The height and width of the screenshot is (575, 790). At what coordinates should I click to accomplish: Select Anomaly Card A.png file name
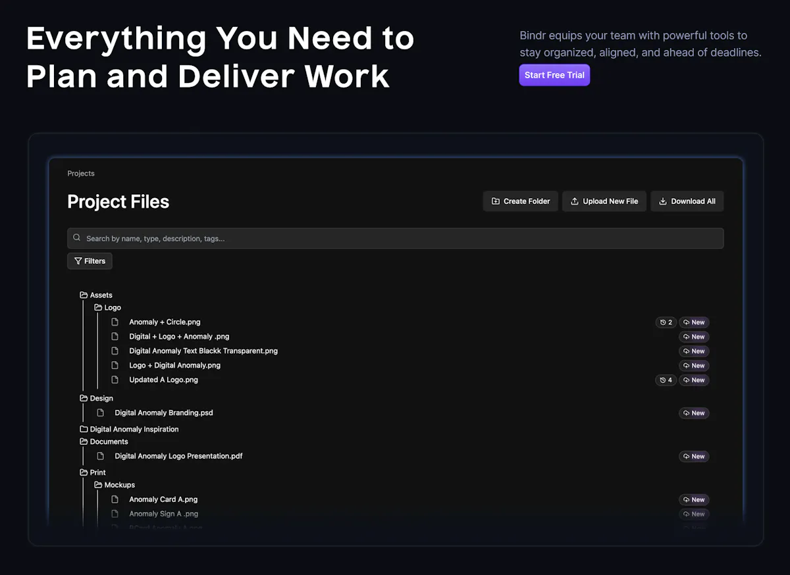click(x=163, y=500)
